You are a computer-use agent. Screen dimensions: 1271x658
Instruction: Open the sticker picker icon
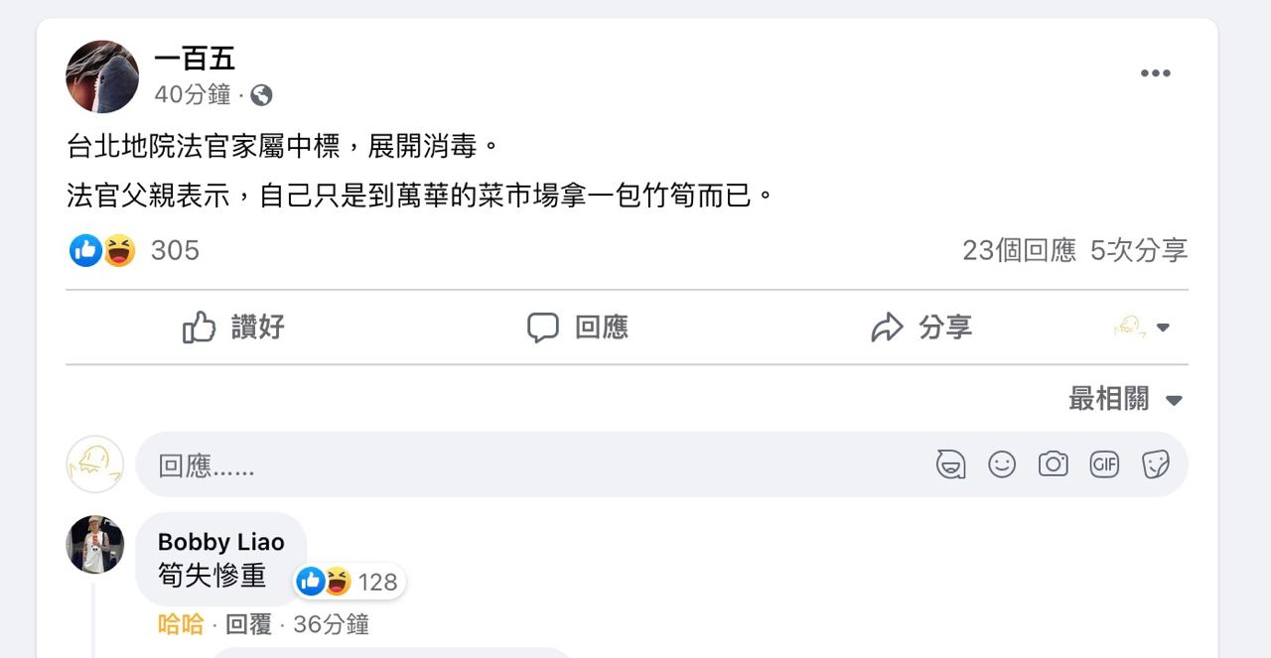pyautogui.click(x=1155, y=463)
